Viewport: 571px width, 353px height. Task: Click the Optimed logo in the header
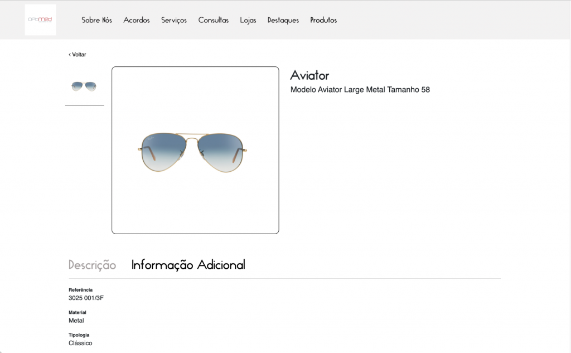tap(40, 20)
